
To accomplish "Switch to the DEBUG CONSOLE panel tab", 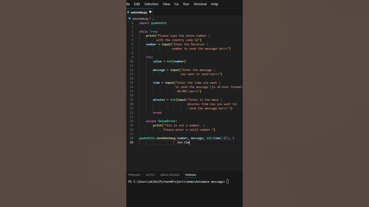I will coord(170,175).
